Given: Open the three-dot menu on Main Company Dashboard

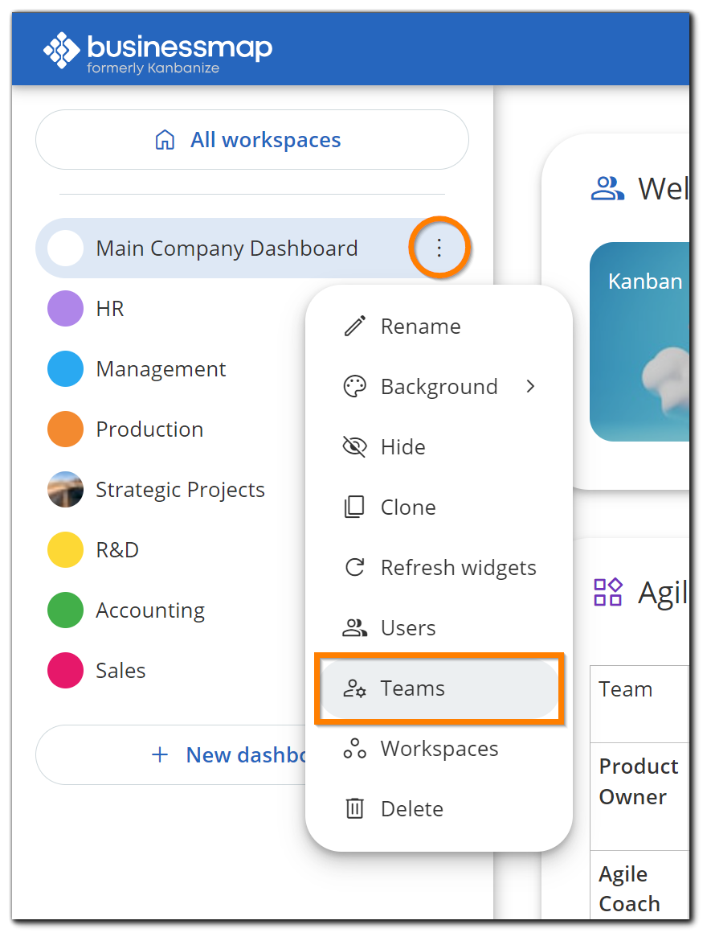Looking at the screenshot, I should click(x=439, y=249).
